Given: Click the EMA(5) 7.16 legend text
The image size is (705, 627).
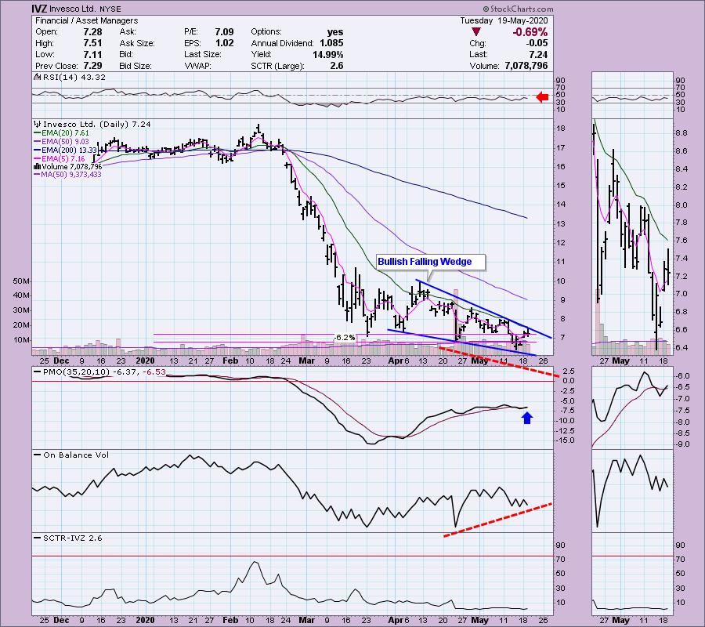Looking at the screenshot, I should point(63,159).
